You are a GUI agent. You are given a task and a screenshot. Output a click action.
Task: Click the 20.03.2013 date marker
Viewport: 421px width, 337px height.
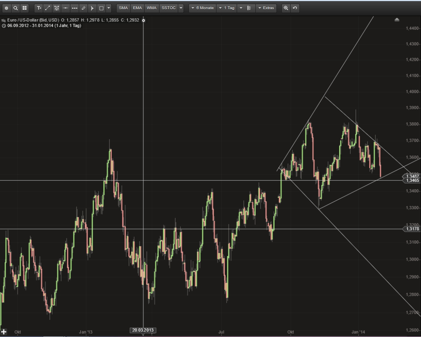pyautogui.click(x=143, y=330)
